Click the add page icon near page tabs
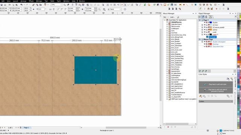 click(x=21, y=127)
